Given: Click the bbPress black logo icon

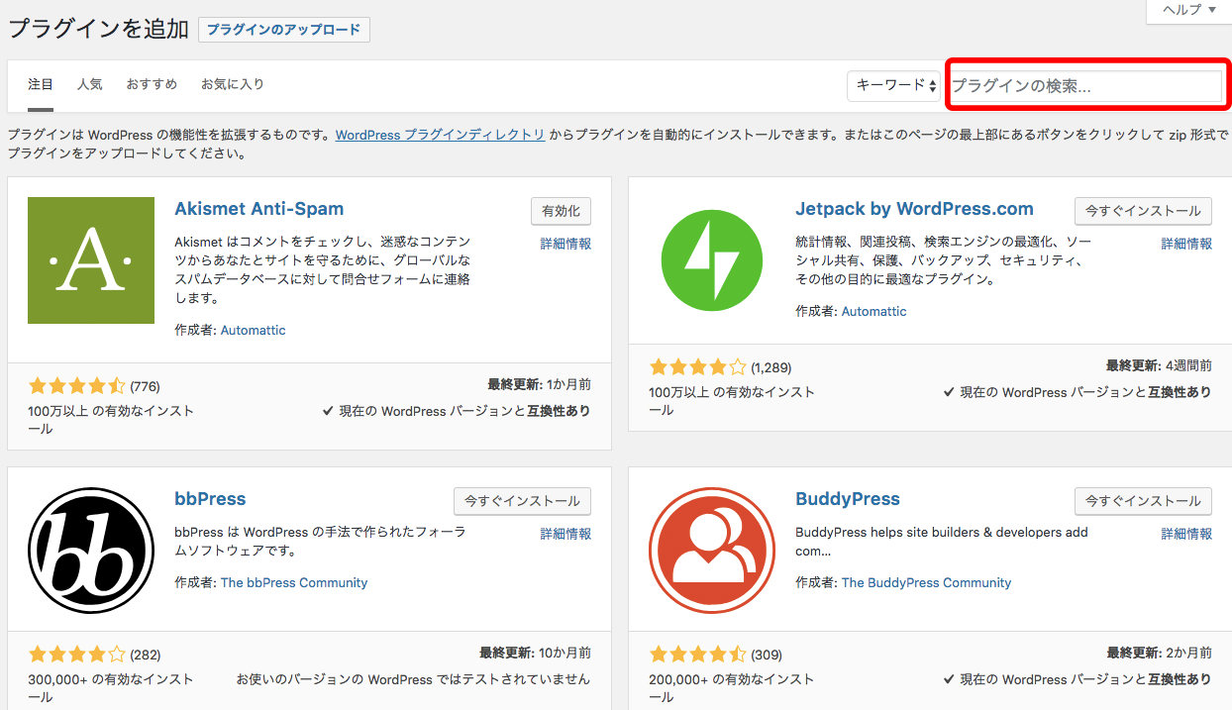Looking at the screenshot, I should (x=91, y=550).
